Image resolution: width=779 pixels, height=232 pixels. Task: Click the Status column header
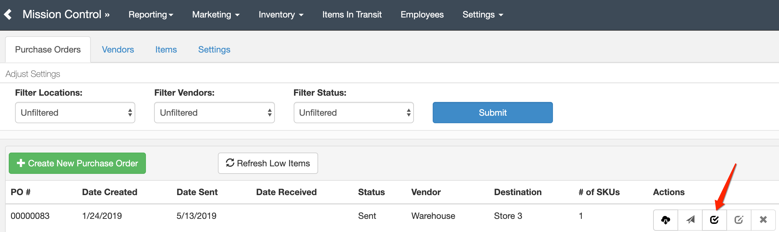click(x=371, y=192)
